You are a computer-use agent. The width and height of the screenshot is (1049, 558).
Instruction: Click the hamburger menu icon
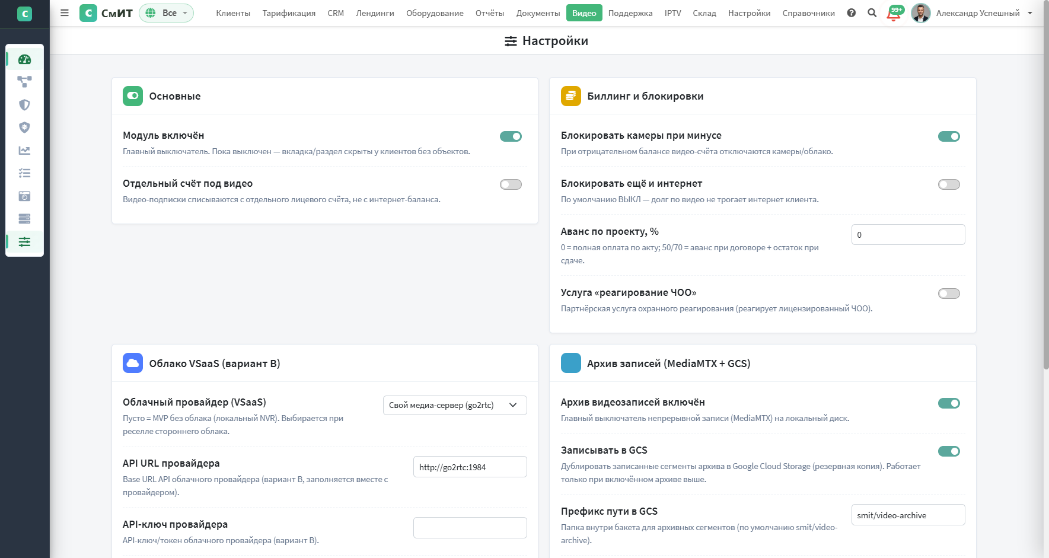[x=65, y=13]
